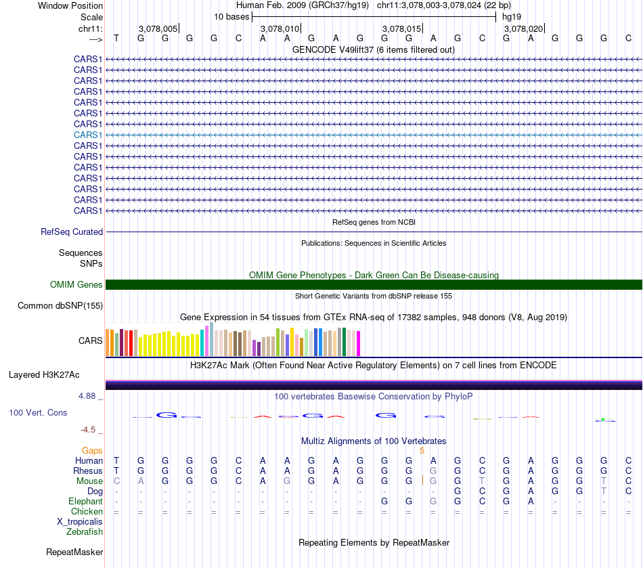643x568 pixels.
Task: Click the Human alignment row label
Action: (89, 461)
